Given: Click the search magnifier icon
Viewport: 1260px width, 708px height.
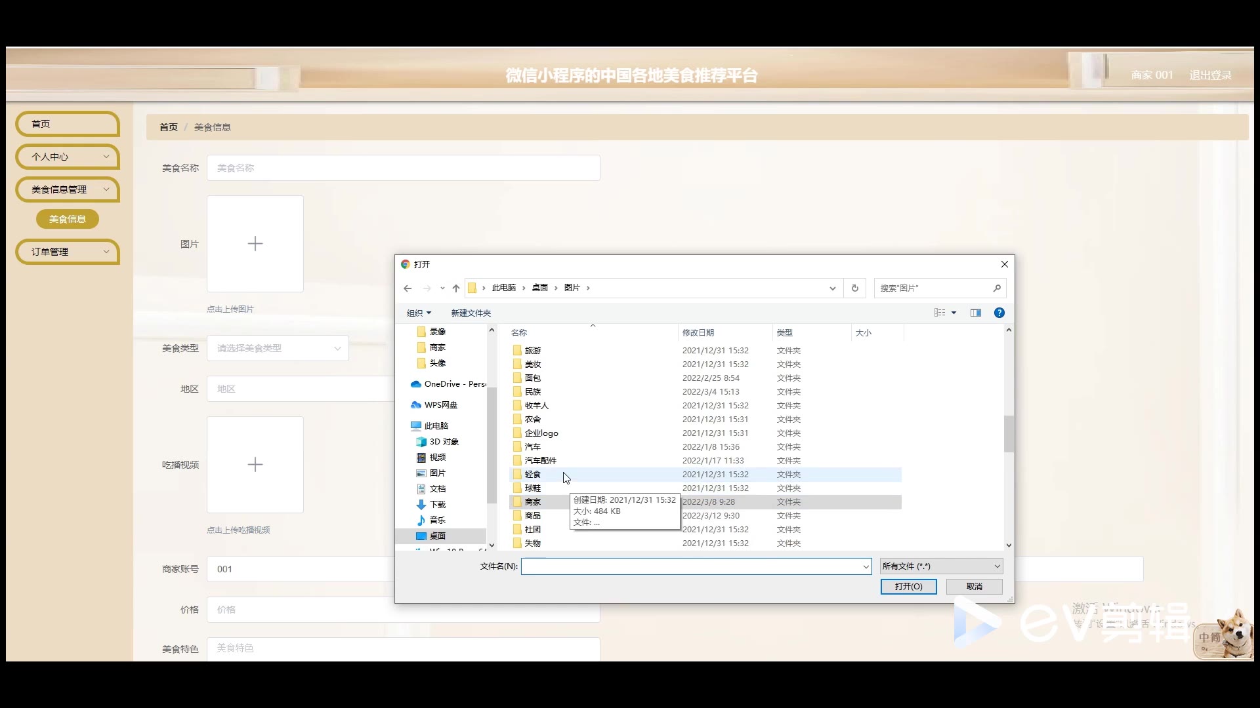Looking at the screenshot, I should click(997, 288).
